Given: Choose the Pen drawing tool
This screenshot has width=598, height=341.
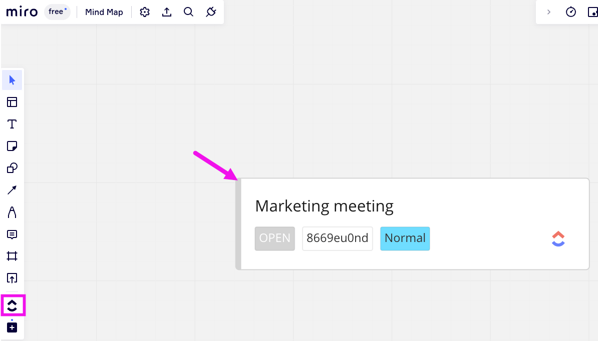Looking at the screenshot, I should (12, 212).
